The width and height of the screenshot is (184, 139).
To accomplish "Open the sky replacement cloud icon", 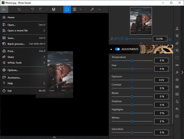I will [x=177, y=109].
